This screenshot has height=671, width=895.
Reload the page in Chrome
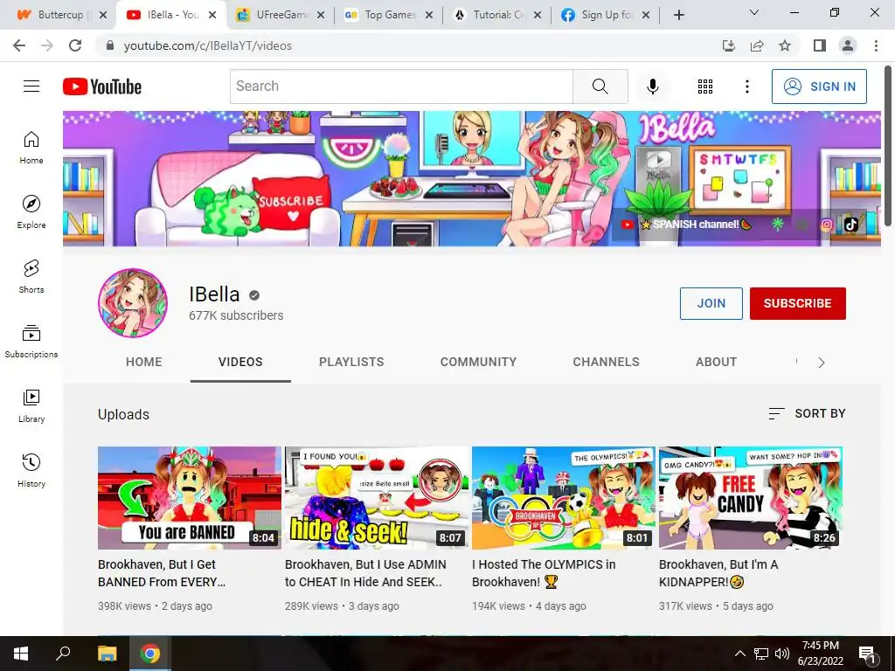tap(75, 45)
